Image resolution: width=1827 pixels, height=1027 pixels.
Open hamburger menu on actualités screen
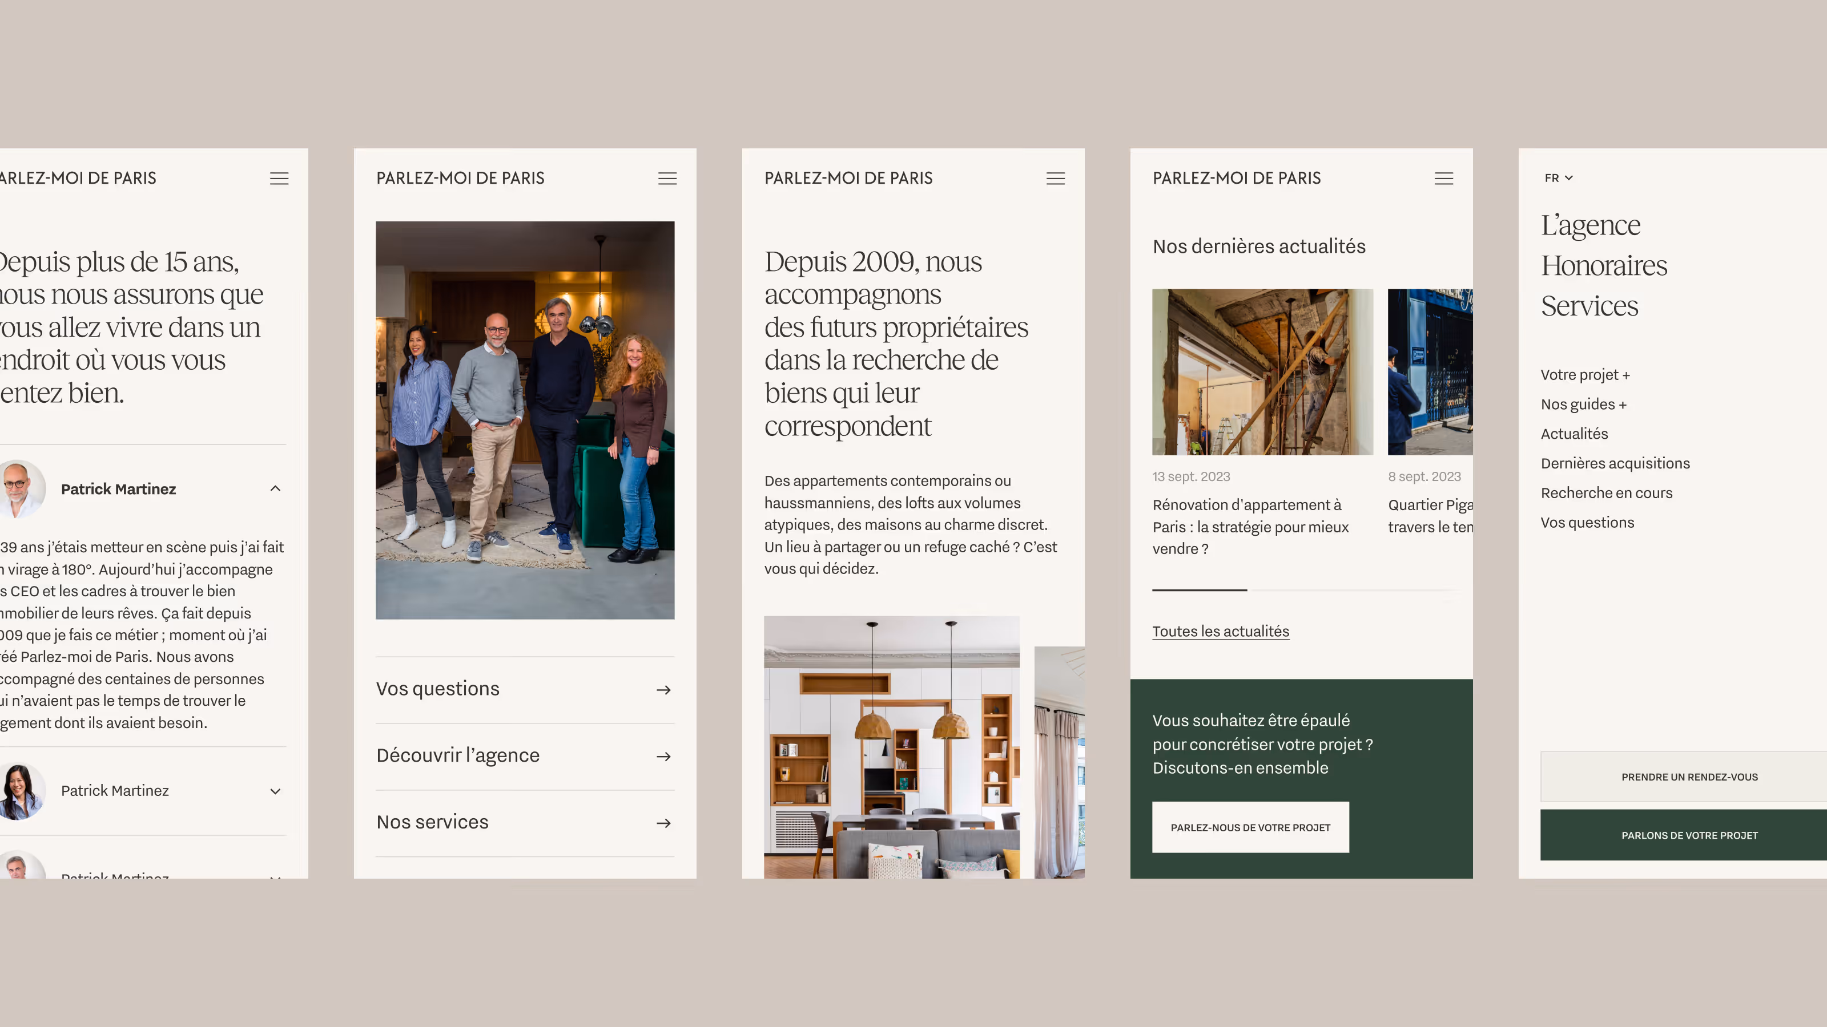[x=1444, y=179]
